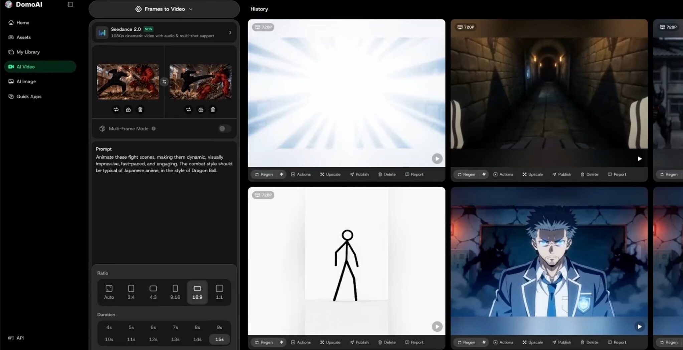683x350 pixels.
Task: Open Actions for the dungeon corridor video
Action: pyautogui.click(x=503, y=174)
